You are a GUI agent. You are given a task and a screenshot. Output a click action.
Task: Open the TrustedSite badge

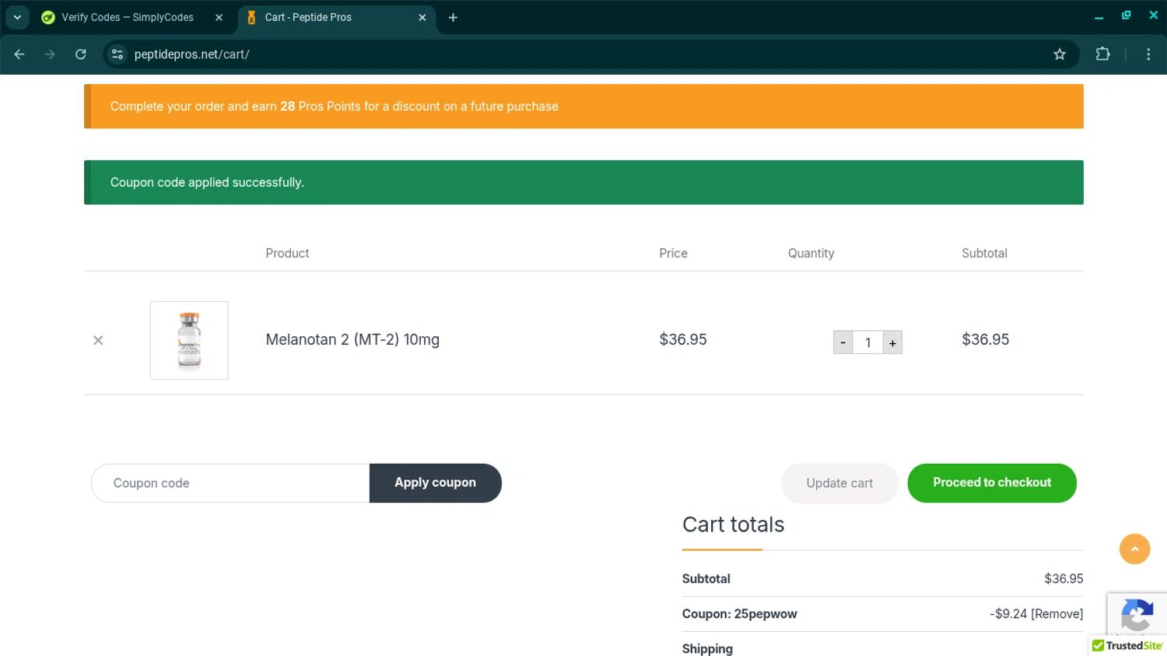1127,646
